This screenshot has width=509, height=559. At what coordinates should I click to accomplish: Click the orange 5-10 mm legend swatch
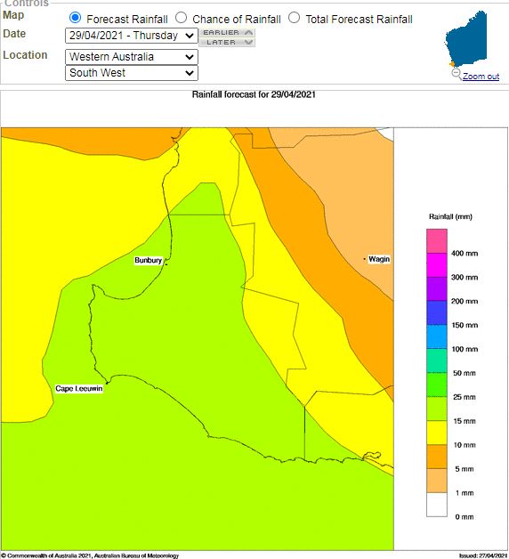[x=437, y=457]
